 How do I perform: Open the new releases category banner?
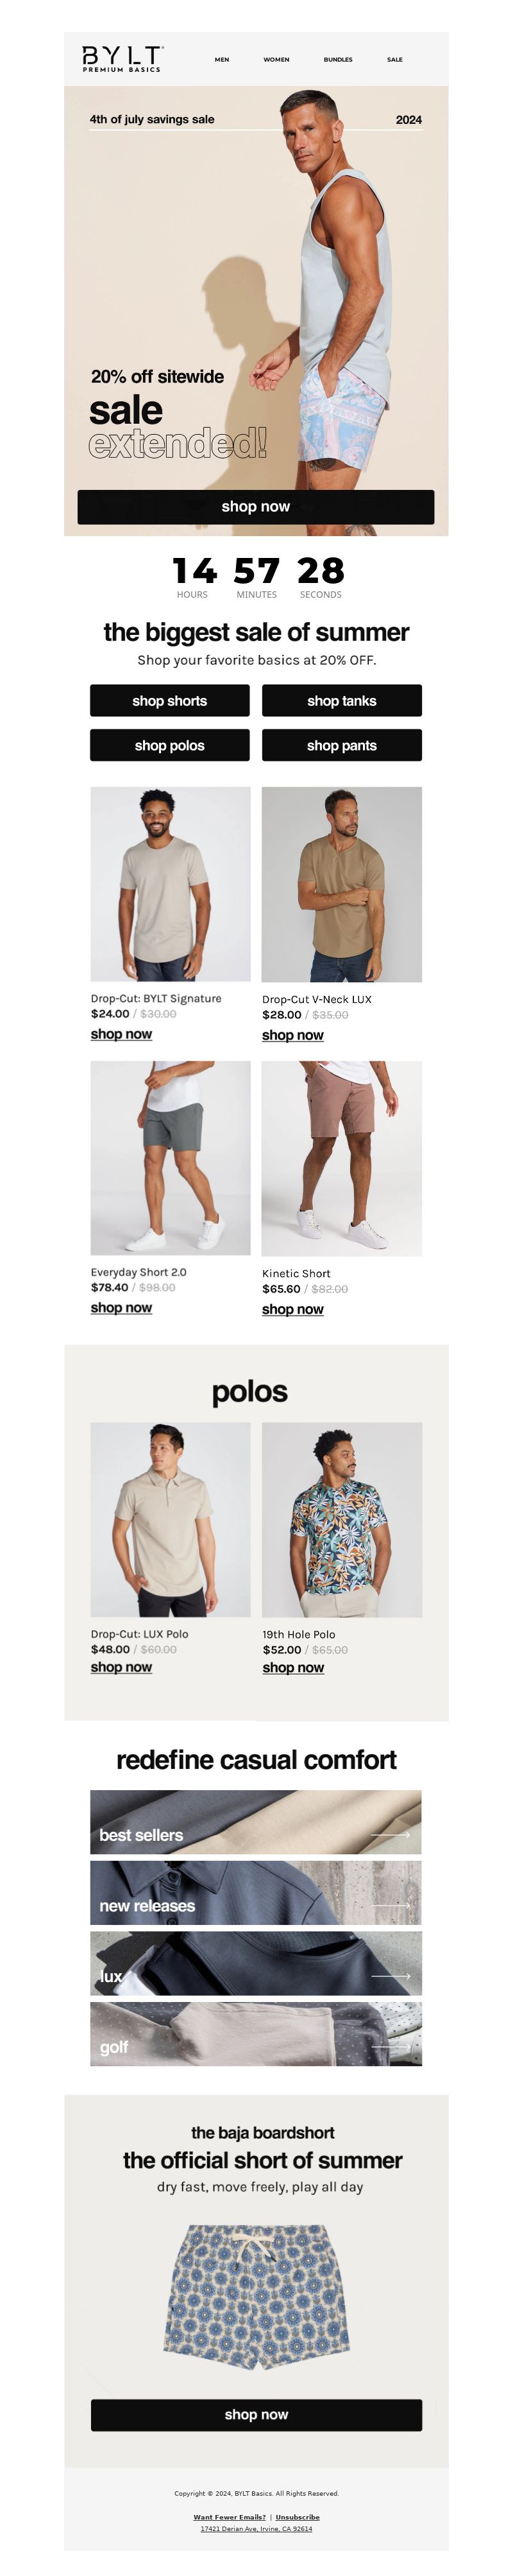[255, 1892]
